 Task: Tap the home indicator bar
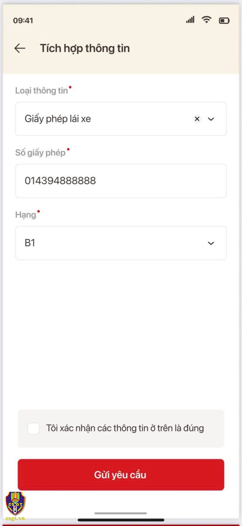[x=121, y=513]
